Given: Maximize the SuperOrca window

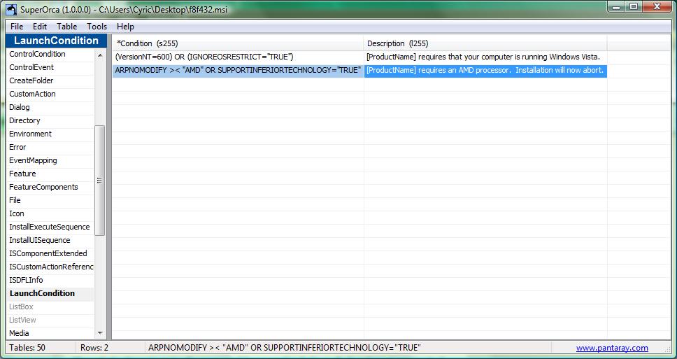Looking at the screenshot, I should [634, 6].
